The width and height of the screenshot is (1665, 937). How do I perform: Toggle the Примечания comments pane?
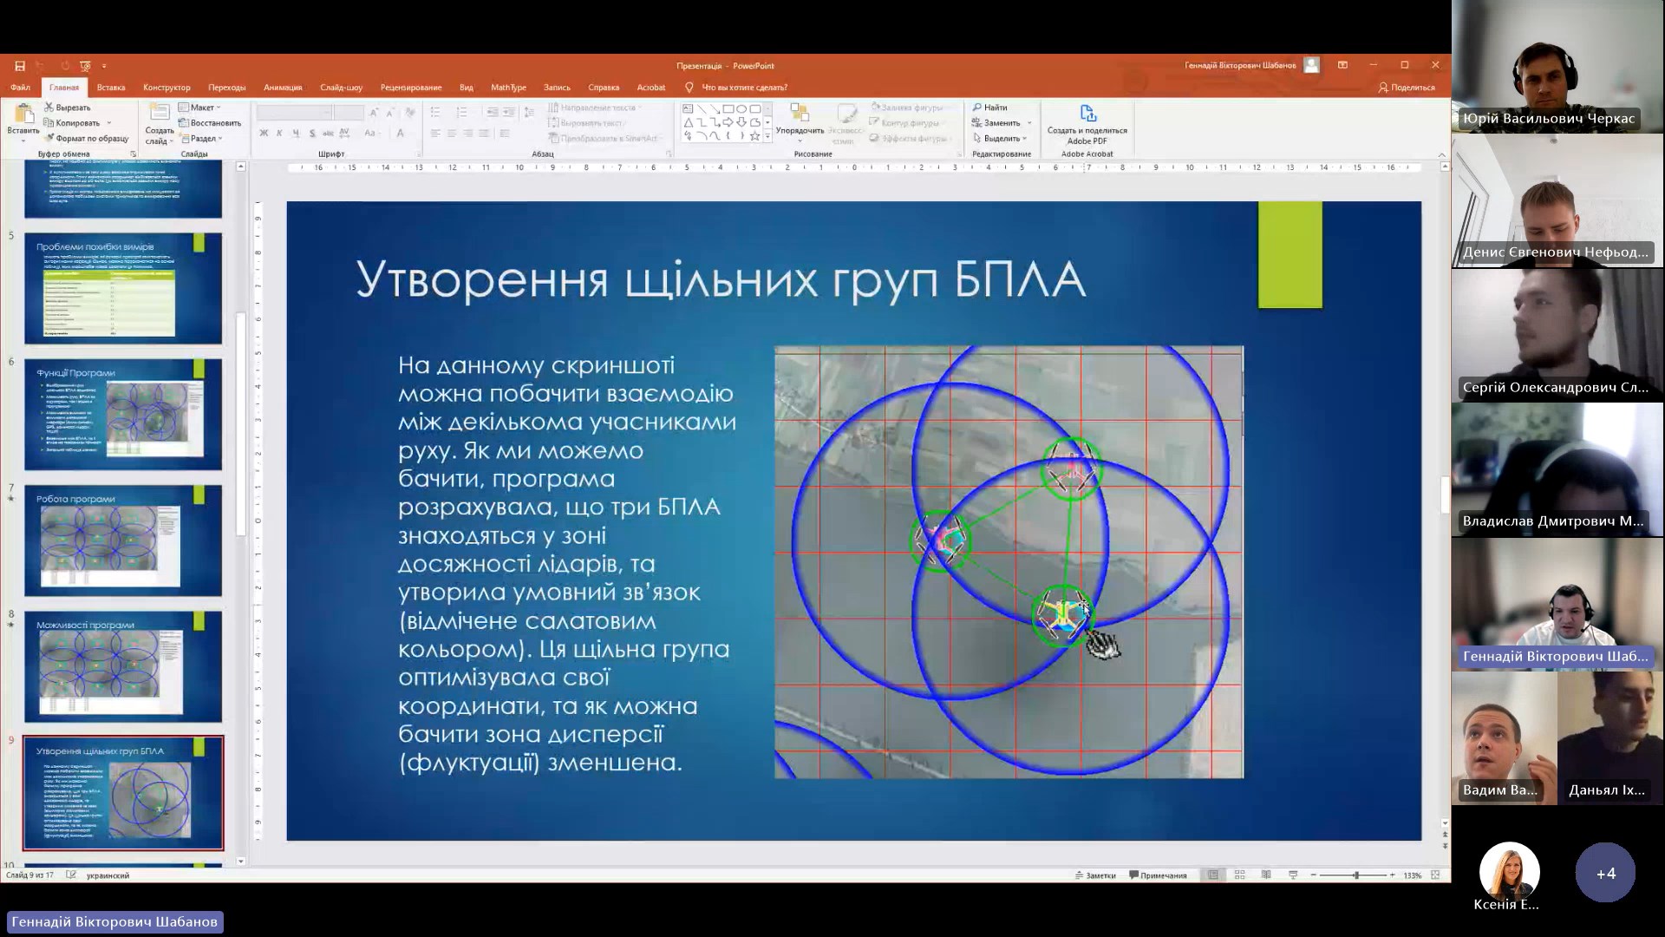pyautogui.click(x=1158, y=875)
